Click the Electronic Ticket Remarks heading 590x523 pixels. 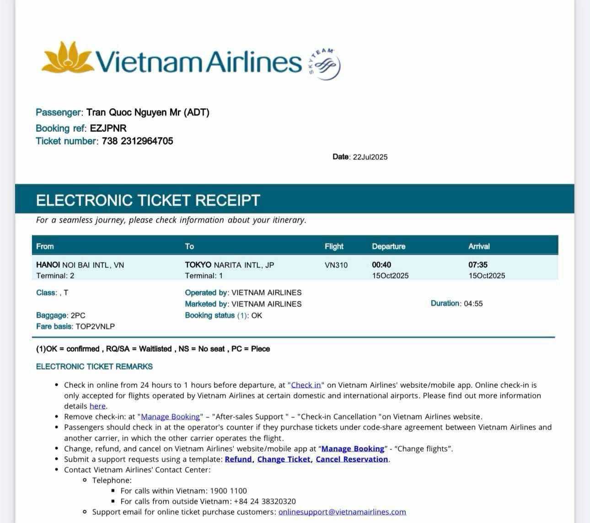tap(94, 367)
